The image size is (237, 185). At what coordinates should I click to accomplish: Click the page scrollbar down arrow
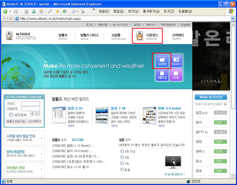233,176
